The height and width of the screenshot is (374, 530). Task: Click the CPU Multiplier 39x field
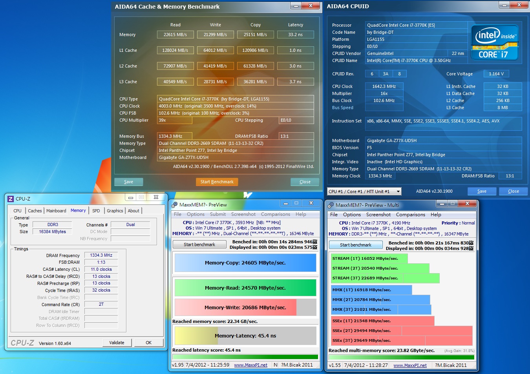pyautogui.click(x=175, y=120)
